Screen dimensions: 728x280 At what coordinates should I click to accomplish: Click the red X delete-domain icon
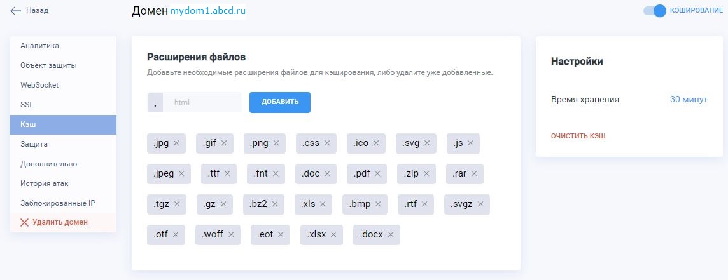[x=25, y=222]
